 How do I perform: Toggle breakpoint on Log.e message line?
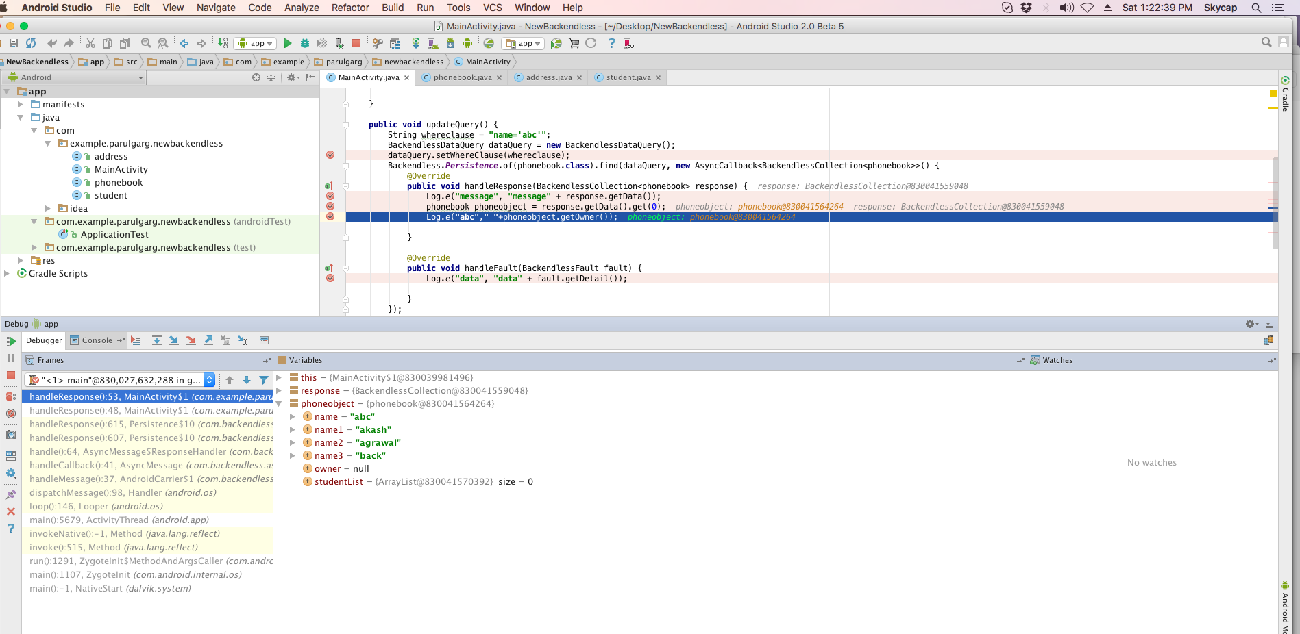click(x=330, y=196)
